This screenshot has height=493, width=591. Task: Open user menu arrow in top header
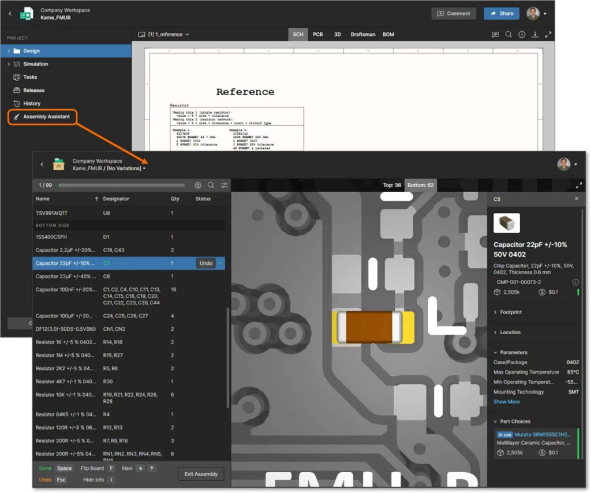tap(545, 14)
